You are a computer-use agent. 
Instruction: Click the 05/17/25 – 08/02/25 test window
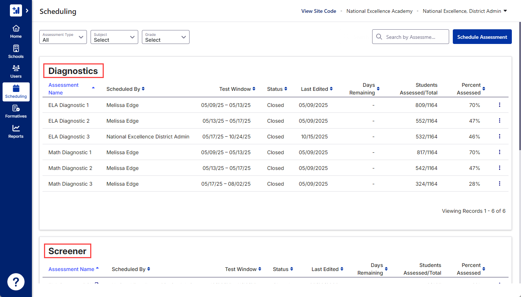tap(226, 184)
